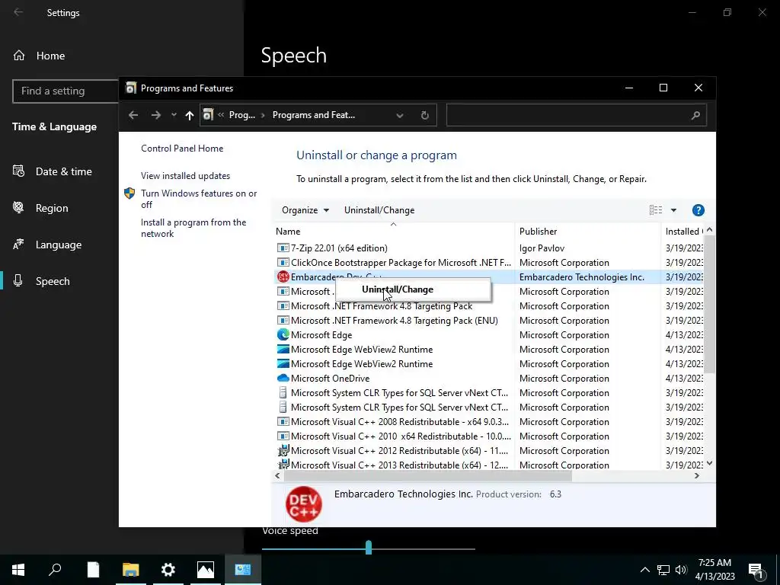Image resolution: width=780 pixels, height=585 pixels.
Task: Click the search box in Programs and Features
Action: pyautogui.click(x=576, y=115)
